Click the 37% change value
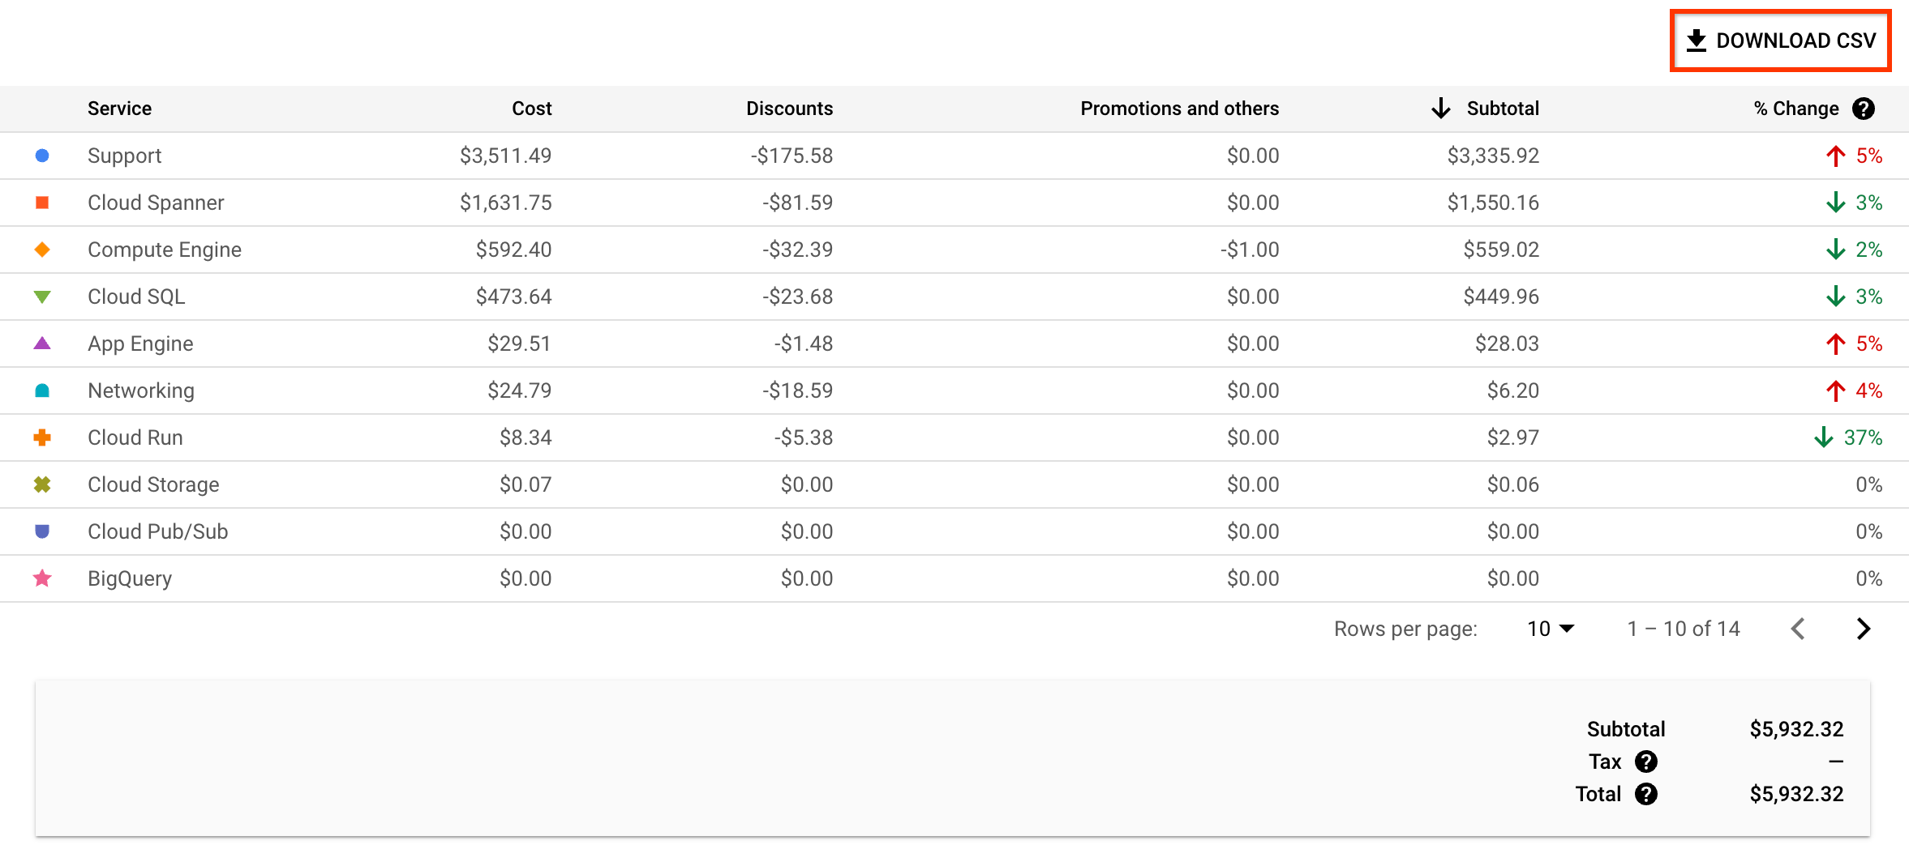 coord(1864,437)
